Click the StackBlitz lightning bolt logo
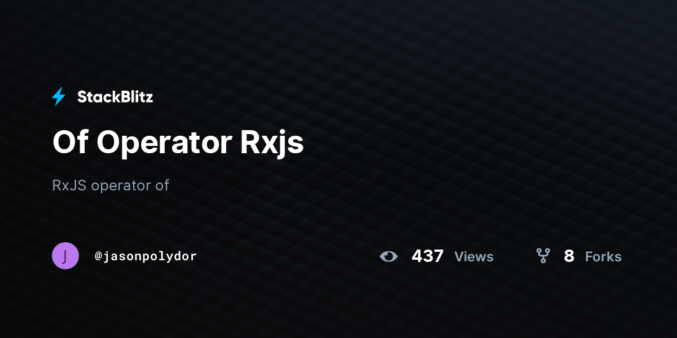Screen dimensions: 677x338 [59, 97]
